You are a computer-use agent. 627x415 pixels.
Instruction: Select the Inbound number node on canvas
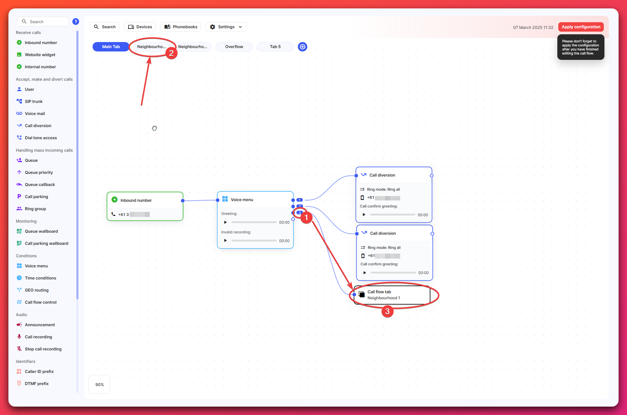coord(145,206)
